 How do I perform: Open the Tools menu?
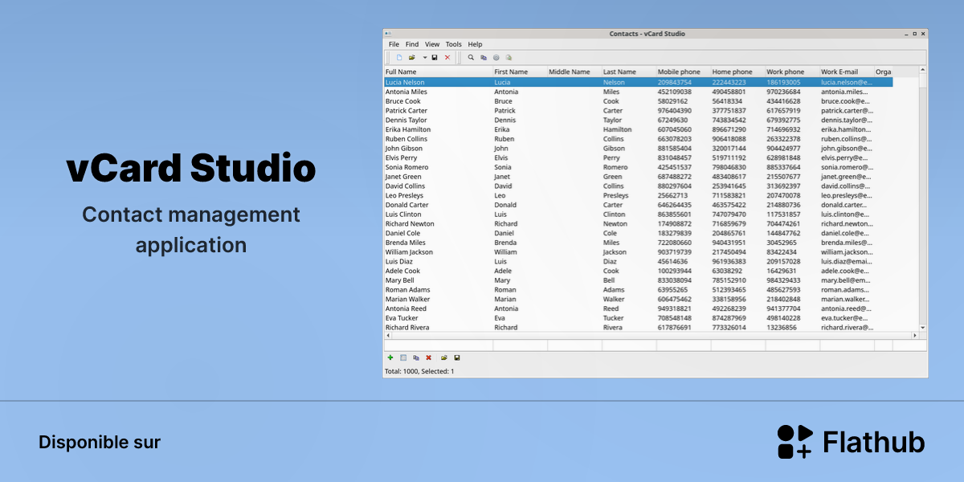(454, 44)
